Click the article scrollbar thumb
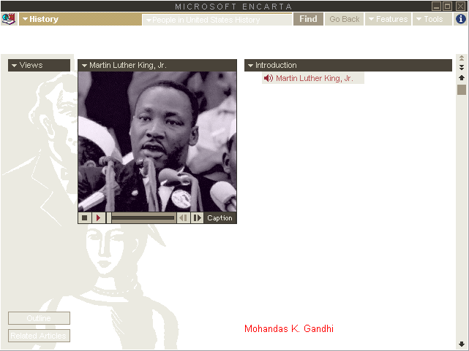469x351 pixels. (462, 90)
